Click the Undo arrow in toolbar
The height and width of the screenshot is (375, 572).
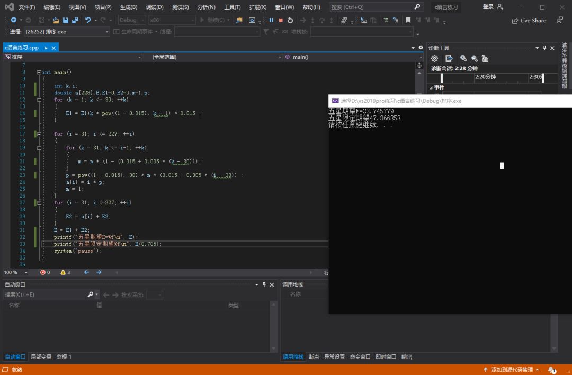coord(88,20)
